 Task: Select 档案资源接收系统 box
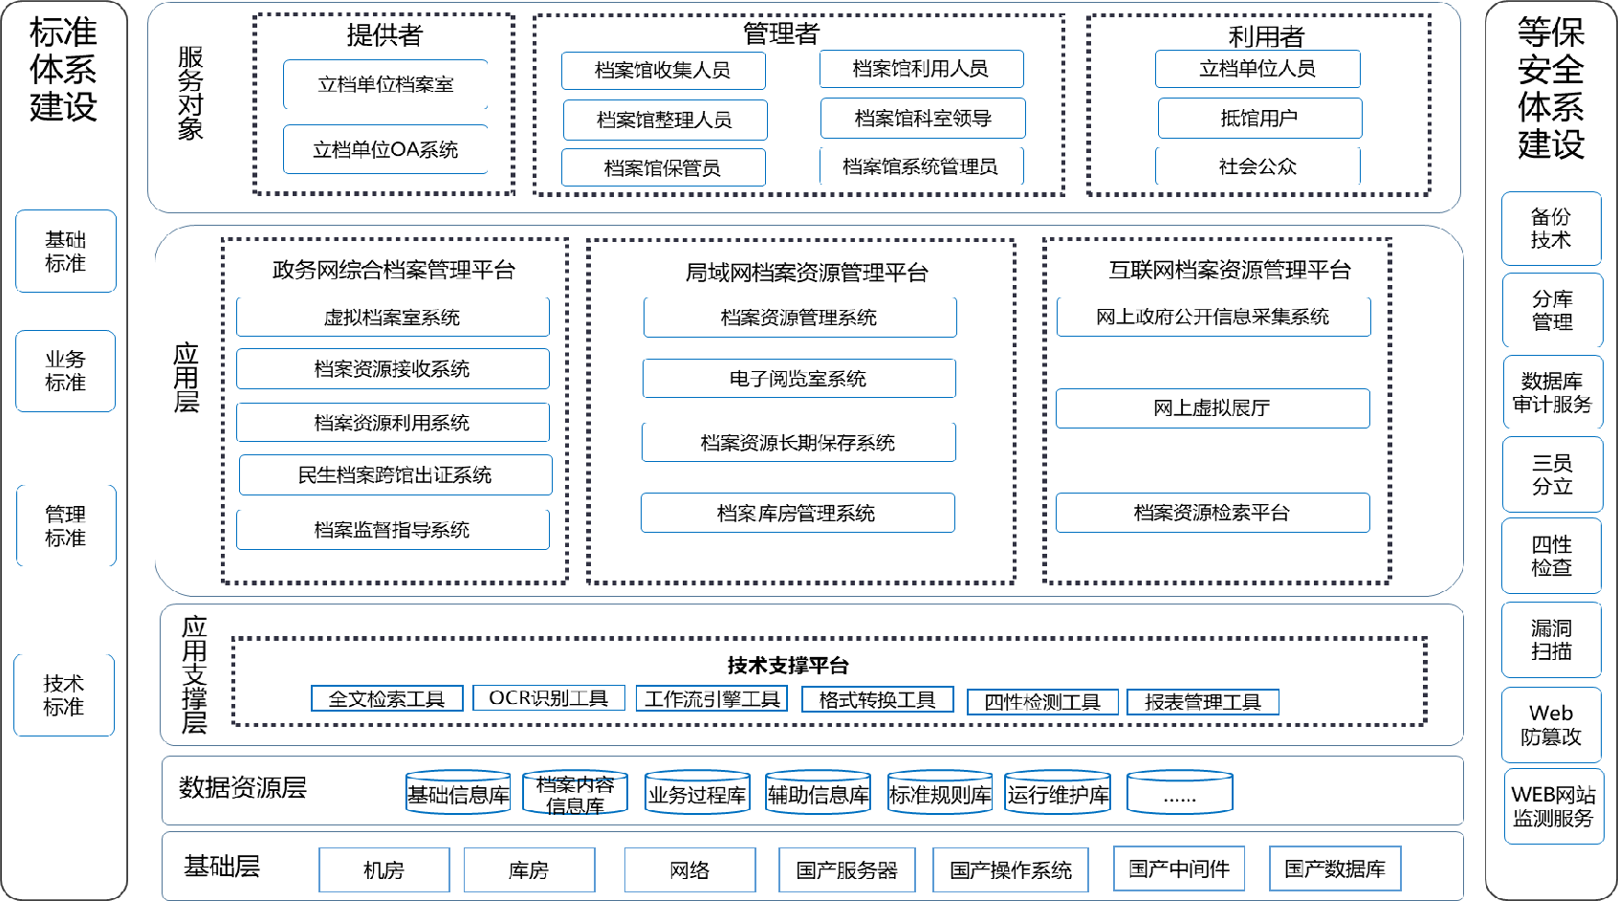point(393,369)
